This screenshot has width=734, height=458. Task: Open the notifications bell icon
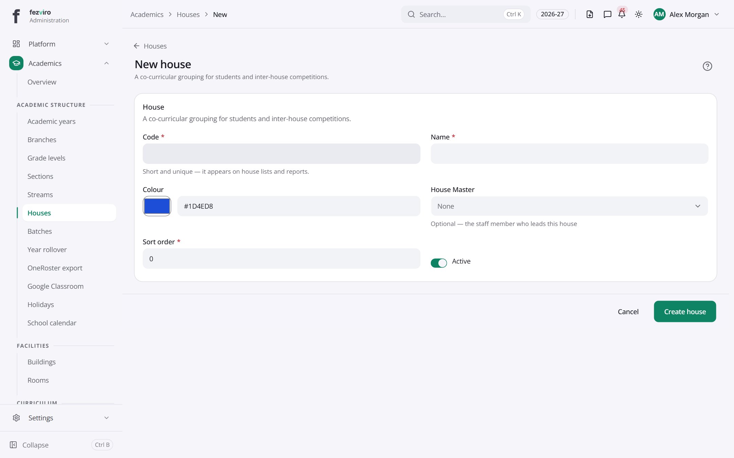[x=622, y=14]
